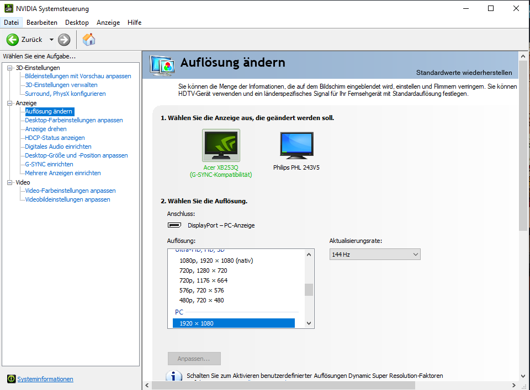
Task: Click the info icon below Anpassen button
Action: (x=174, y=376)
